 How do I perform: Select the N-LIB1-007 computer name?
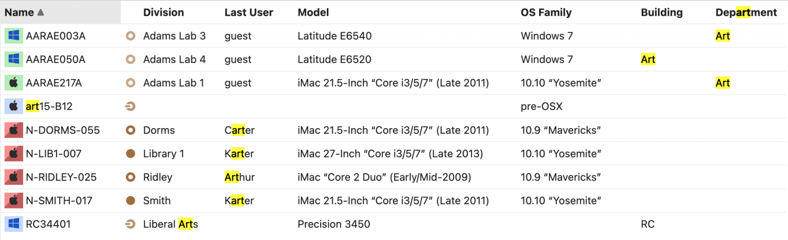[54, 154]
